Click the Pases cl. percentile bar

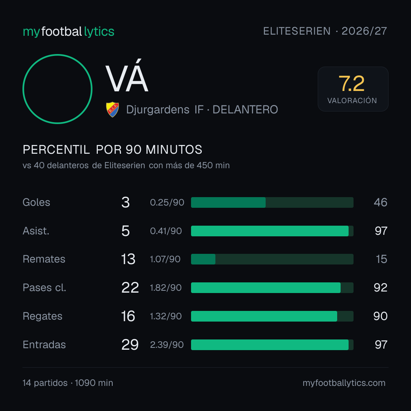click(272, 288)
